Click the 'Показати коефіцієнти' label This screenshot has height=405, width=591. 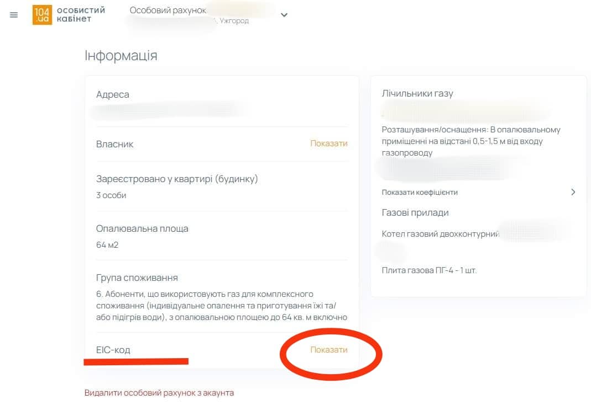pyautogui.click(x=420, y=193)
